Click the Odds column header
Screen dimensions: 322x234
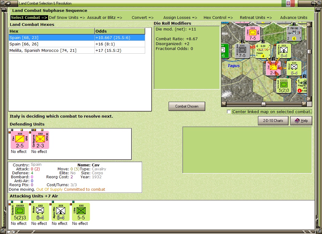point(120,31)
